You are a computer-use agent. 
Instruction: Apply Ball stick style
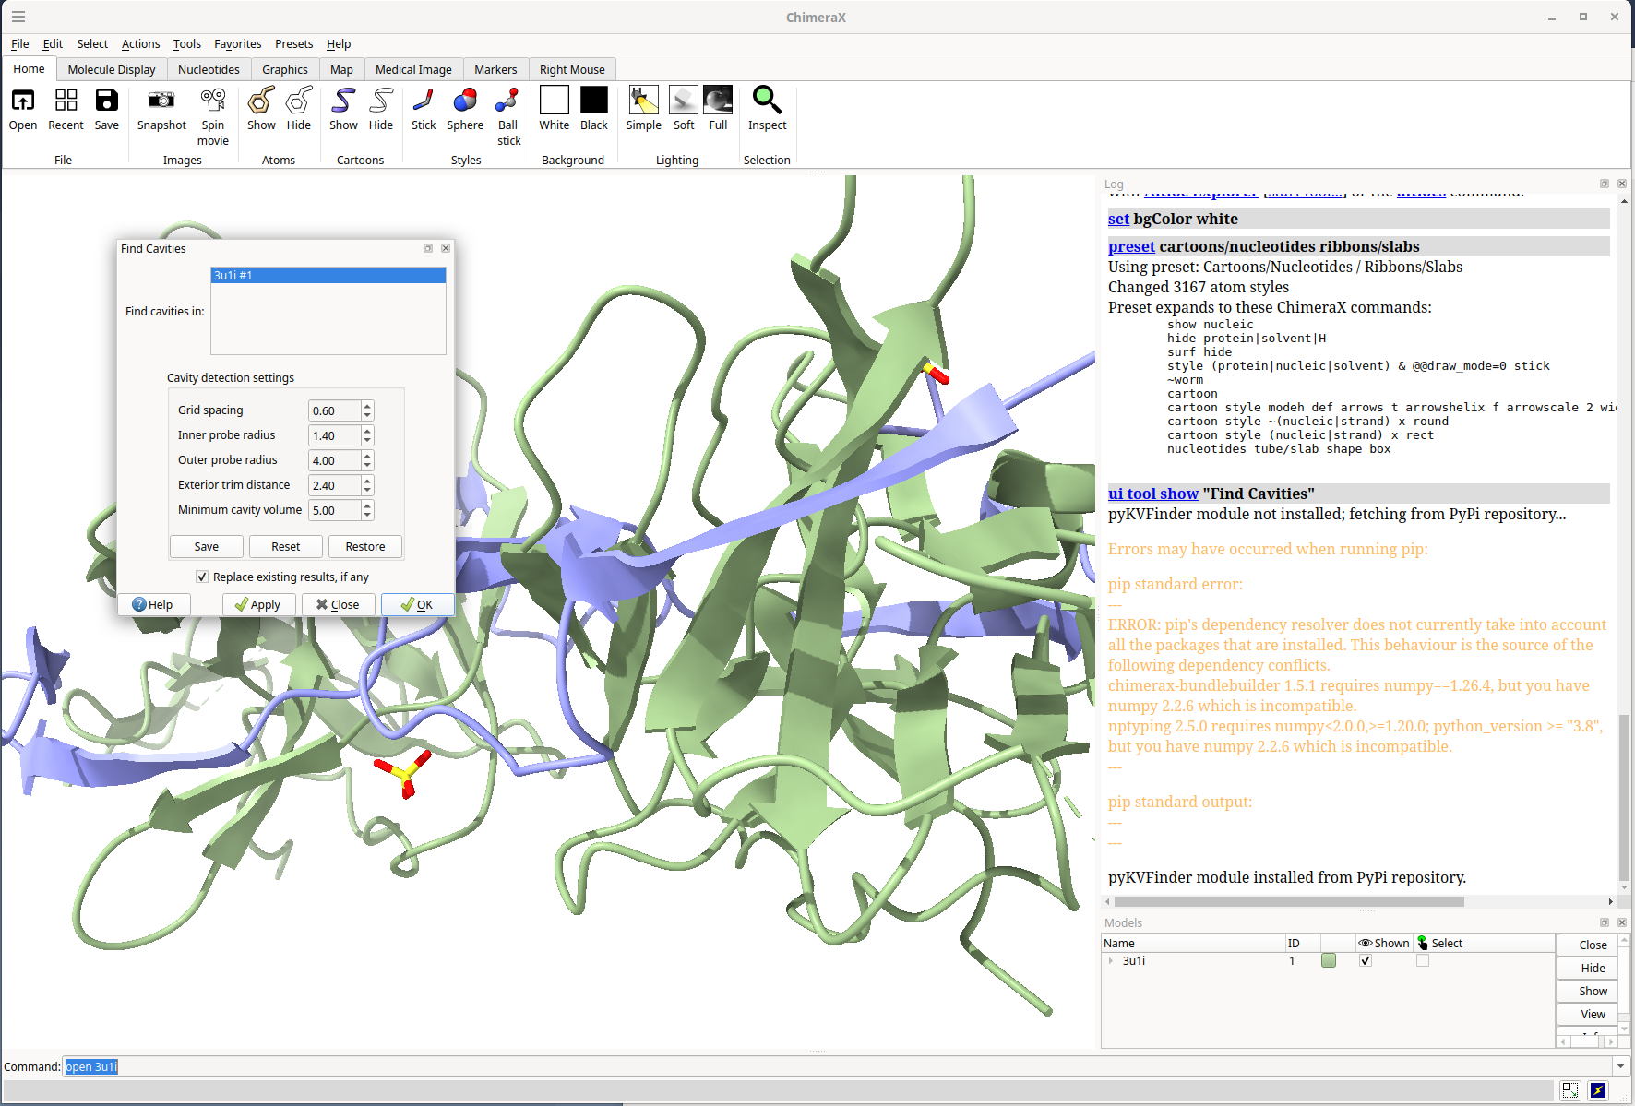click(x=507, y=100)
